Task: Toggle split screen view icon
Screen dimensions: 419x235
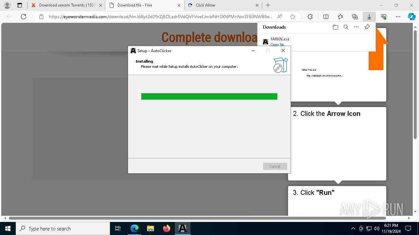Action: coord(326,17)
